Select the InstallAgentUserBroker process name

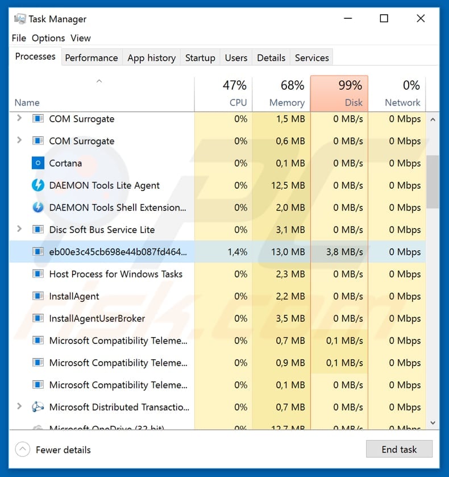click(97, 318)
